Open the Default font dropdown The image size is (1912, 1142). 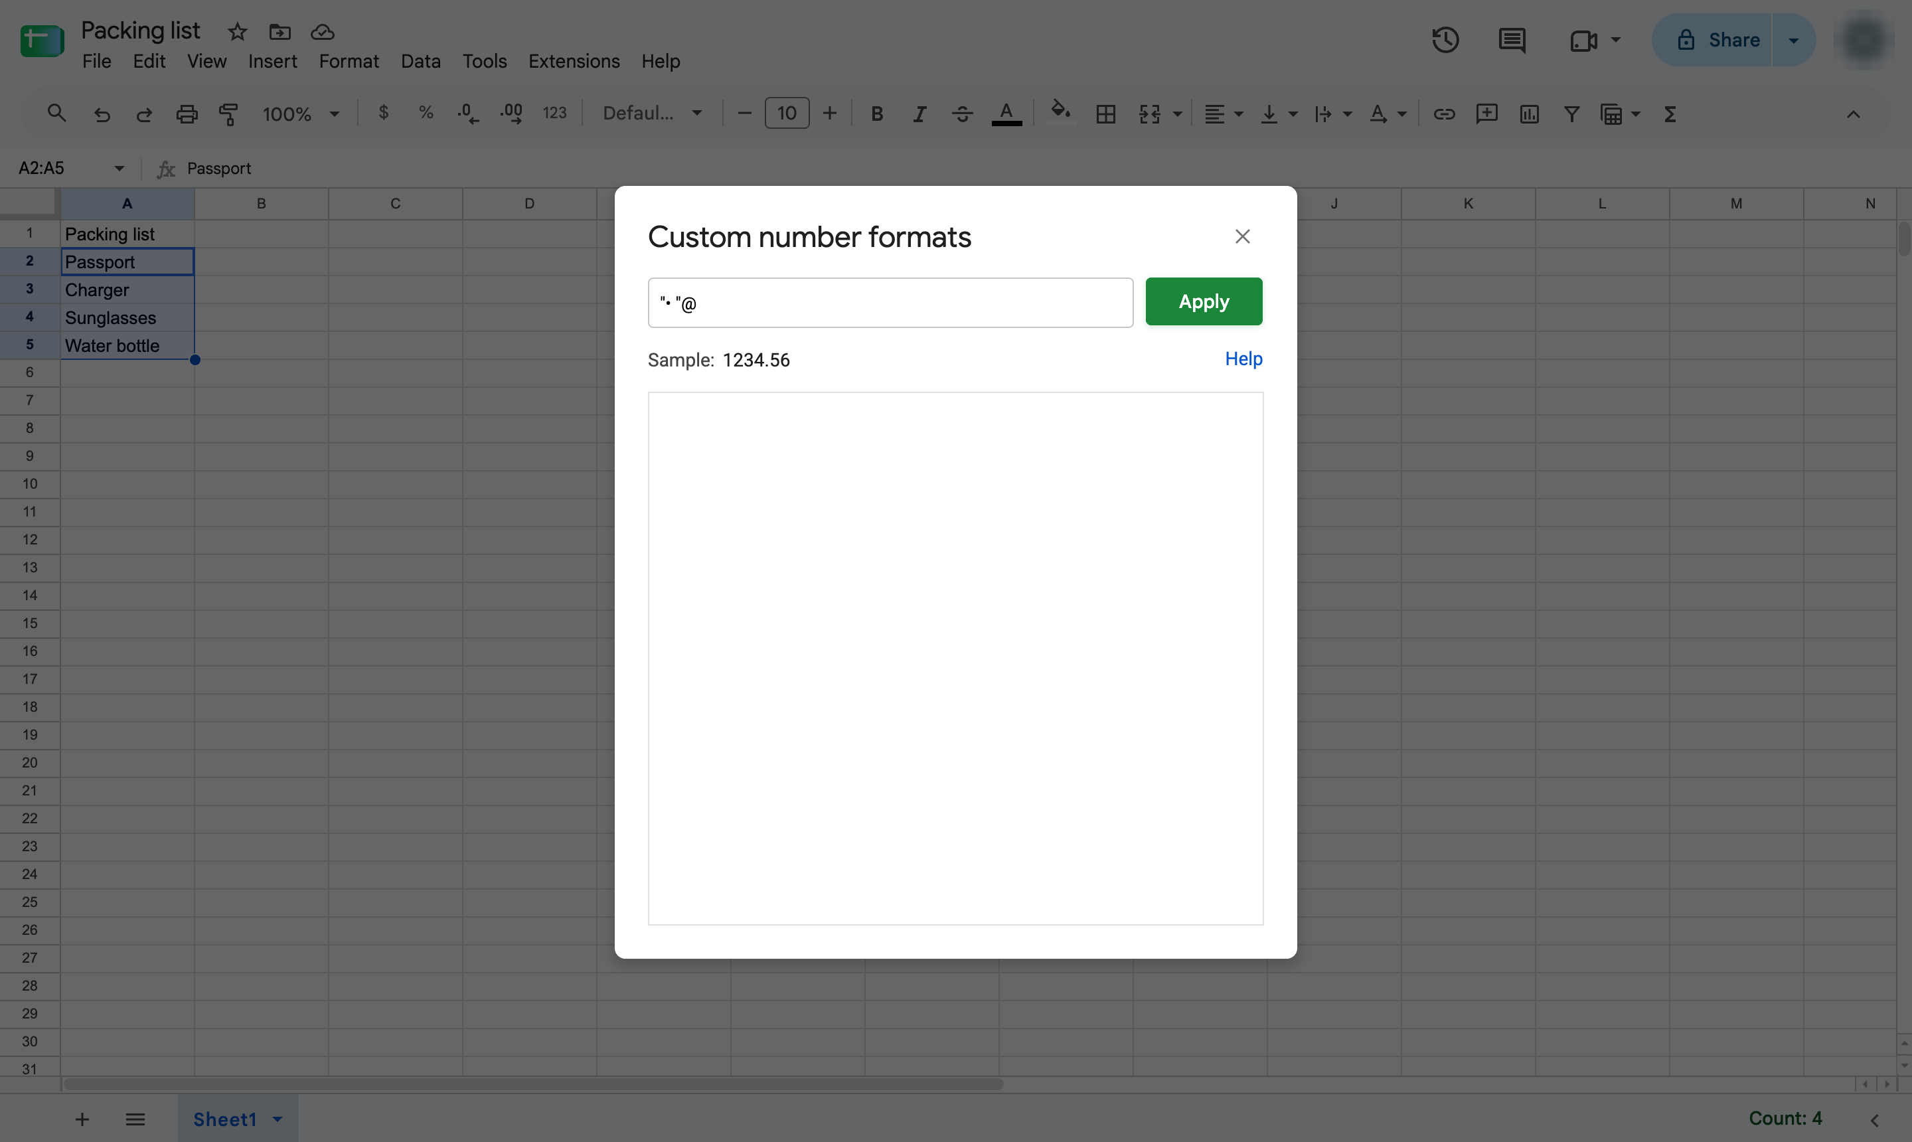[x=653, y=113]
